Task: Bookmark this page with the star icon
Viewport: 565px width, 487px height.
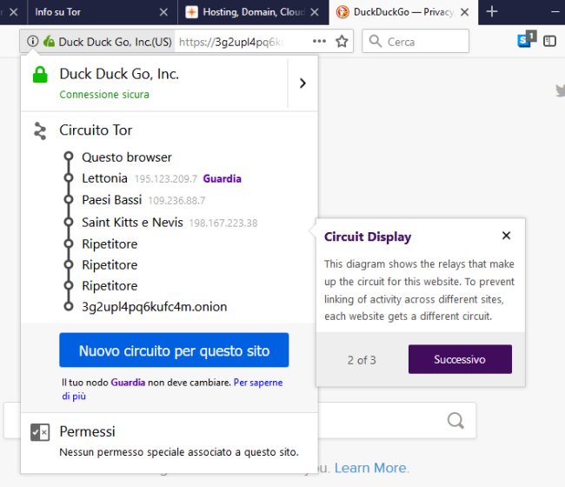Action: tap(342, 42)
